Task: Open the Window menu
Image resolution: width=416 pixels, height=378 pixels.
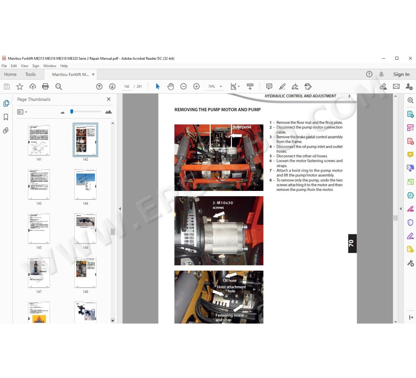Action: (50, 66)
